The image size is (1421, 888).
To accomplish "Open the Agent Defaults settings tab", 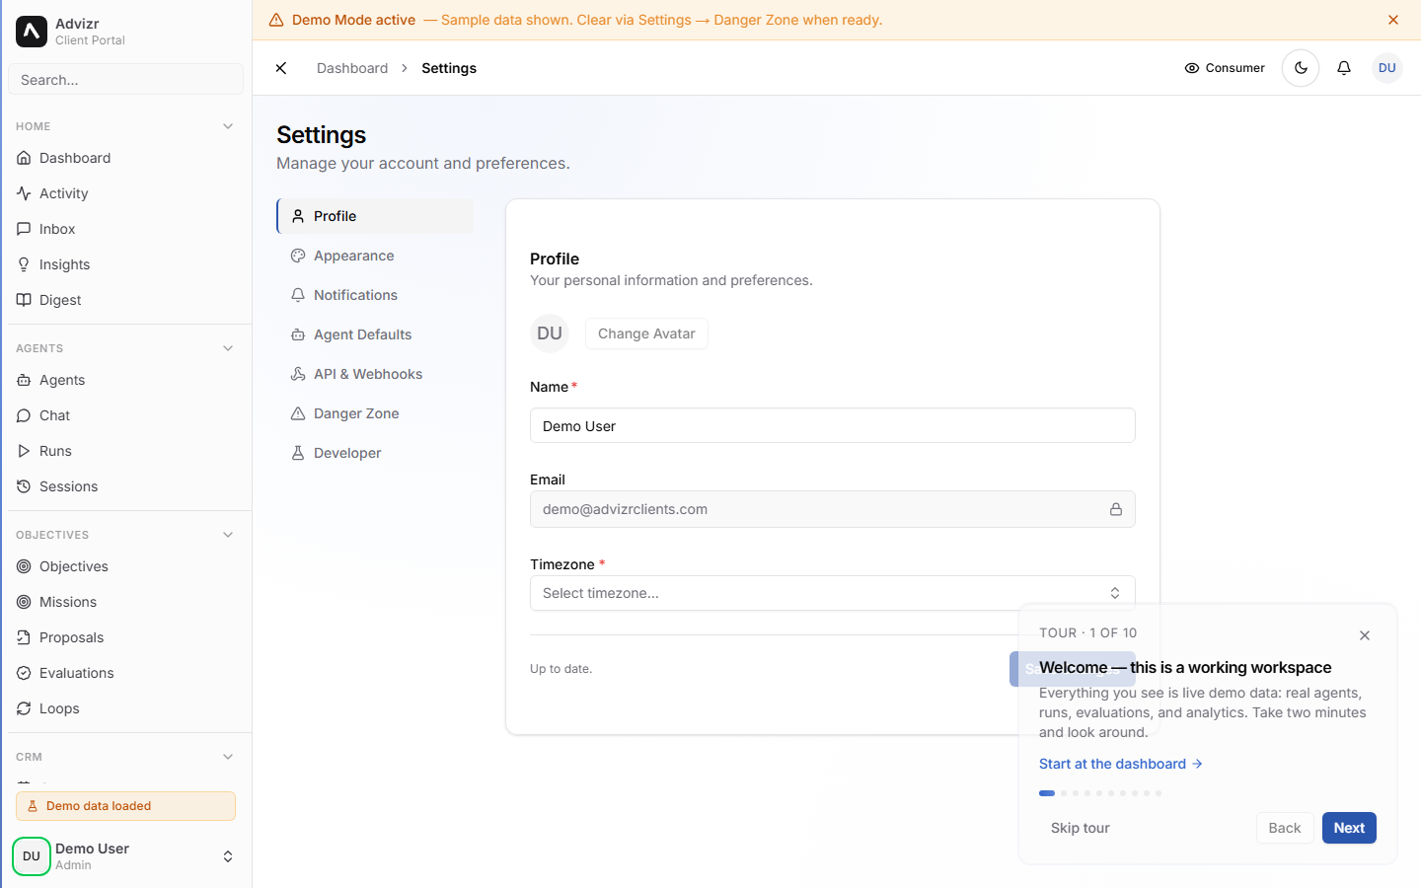I will click(x=375, y=334).
